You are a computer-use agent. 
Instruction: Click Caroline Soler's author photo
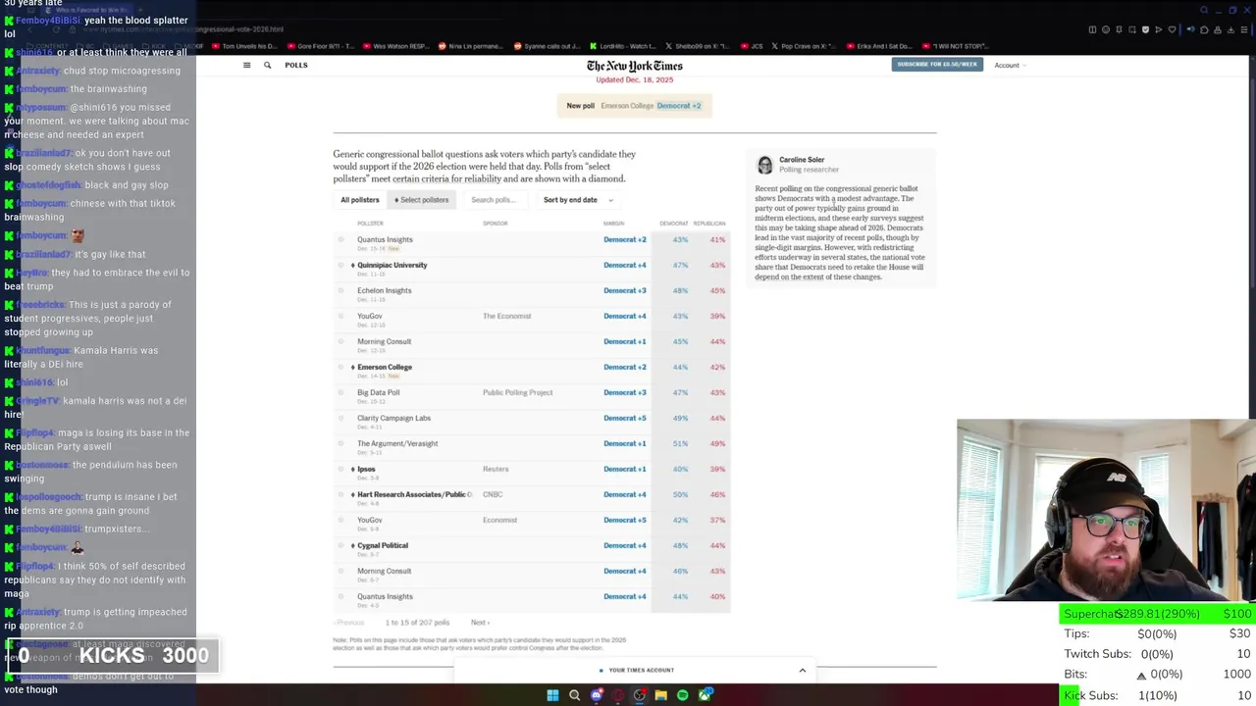tap(765, 165)
